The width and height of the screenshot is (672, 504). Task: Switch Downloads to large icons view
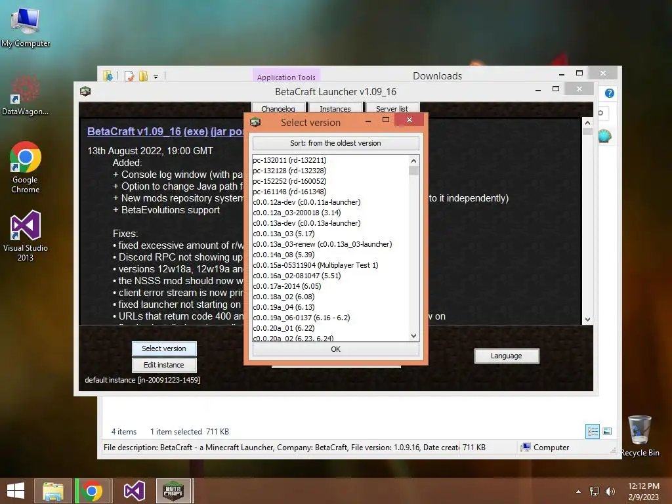coord(607,431)
